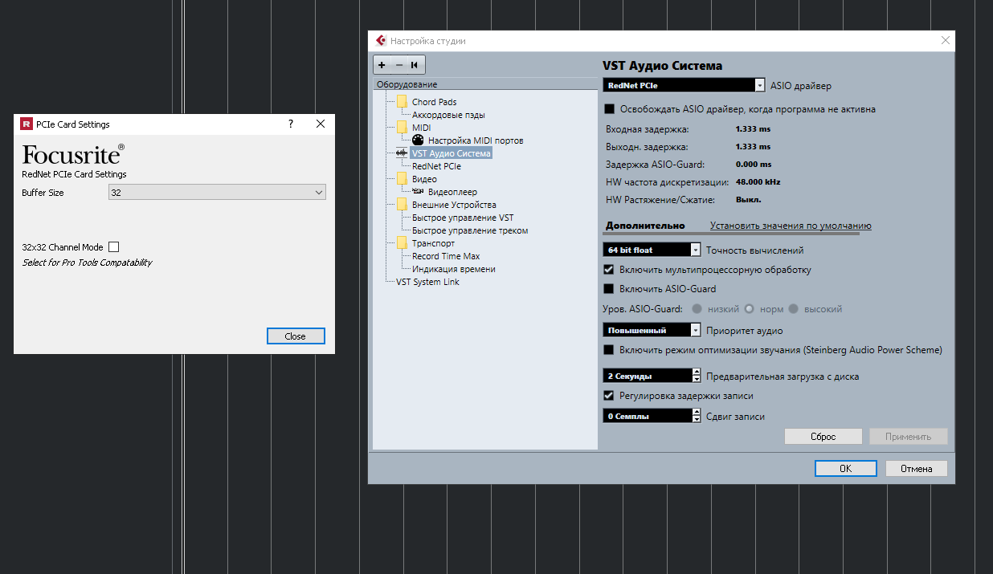The image size is (993, 574).
Task: Click the Remove Device minus icon
Action: point(399,65)
